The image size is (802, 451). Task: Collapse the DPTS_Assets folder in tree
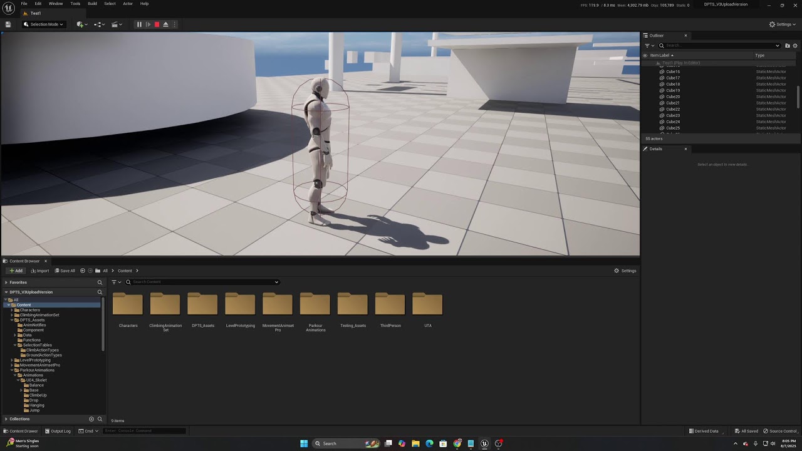[x=12, y=320]
